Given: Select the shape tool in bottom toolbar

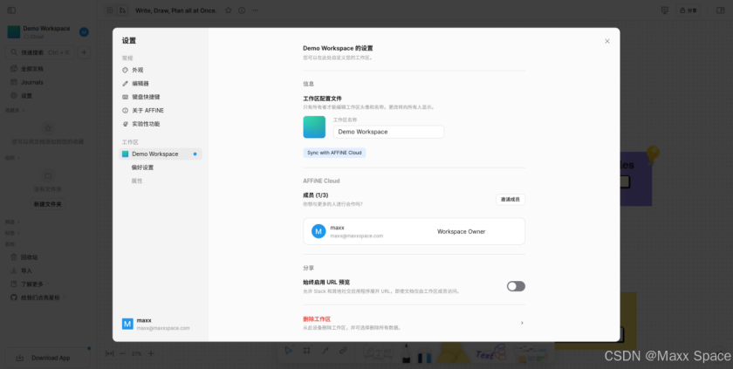Looking at the screenshot, I should [454, 353].
